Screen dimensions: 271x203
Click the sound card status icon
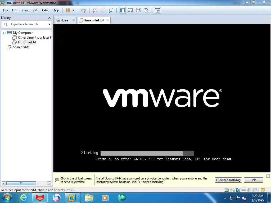pos(249,190)
